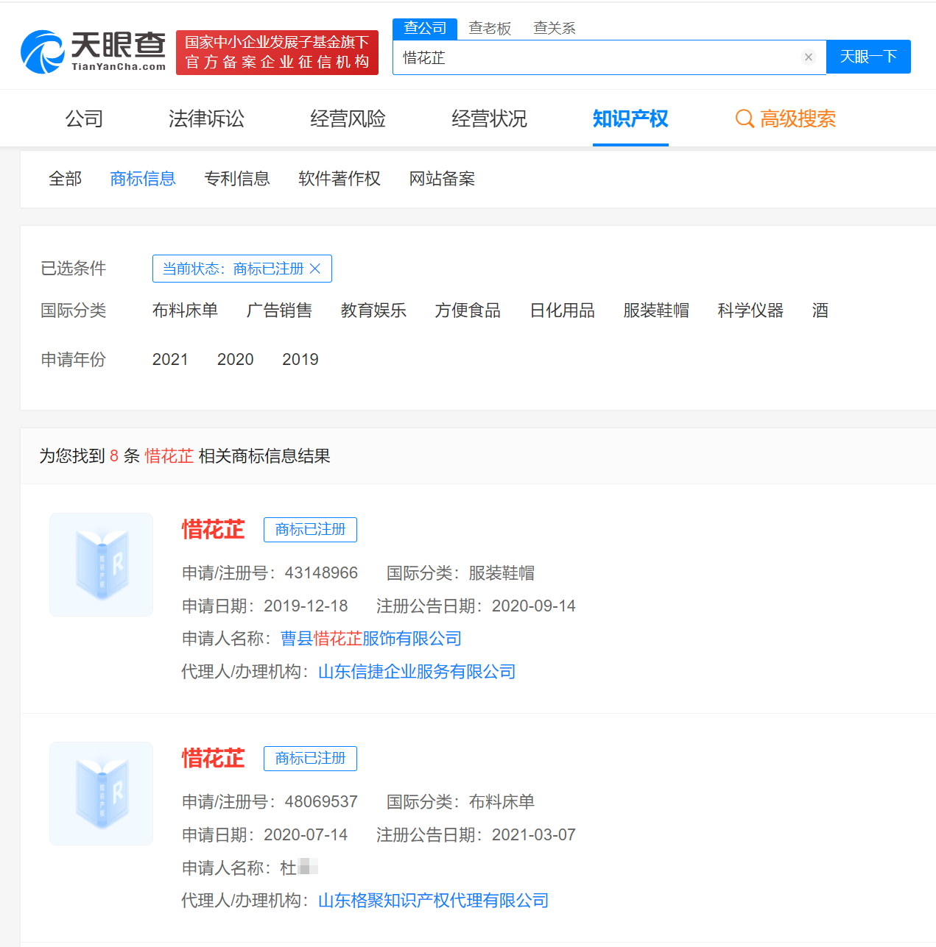This screenshot has height=947, width=936.
Task: Switch to the 查老板 search tab
Action: click(490, 28)
